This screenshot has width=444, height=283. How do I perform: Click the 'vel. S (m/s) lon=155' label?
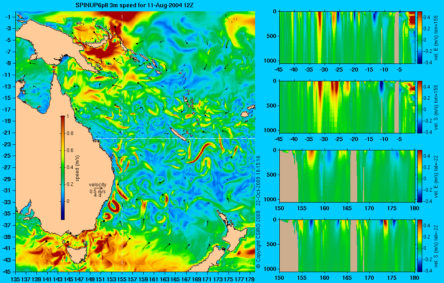436,107
